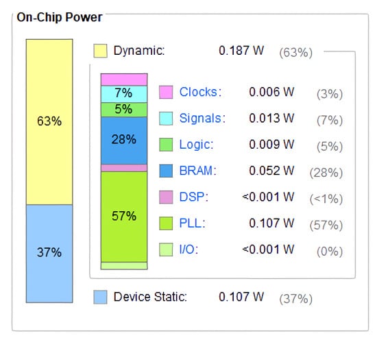Open the BRAM power link
377x340 pixels.
coord(197,171)
